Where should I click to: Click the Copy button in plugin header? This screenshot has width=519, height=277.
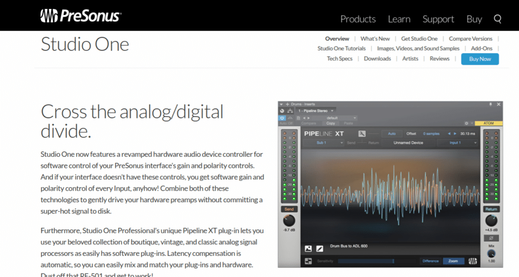[331, 123]
